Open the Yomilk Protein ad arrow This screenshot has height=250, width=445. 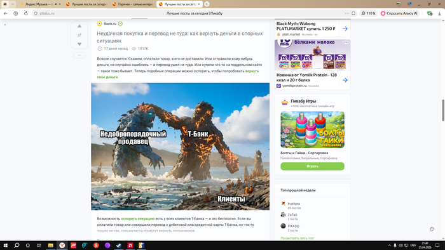click(x=345, y=80)
